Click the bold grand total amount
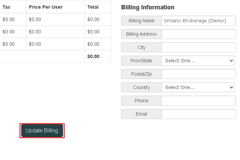 (93, 56)
